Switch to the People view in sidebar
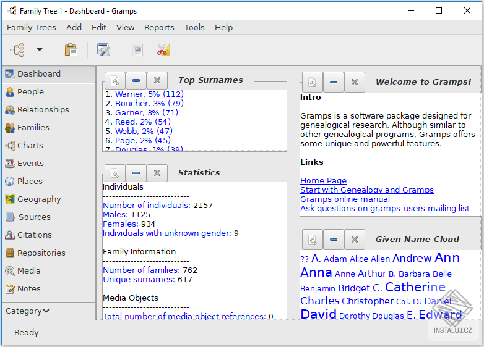This screenshot has height=347, width=484. 30,91
